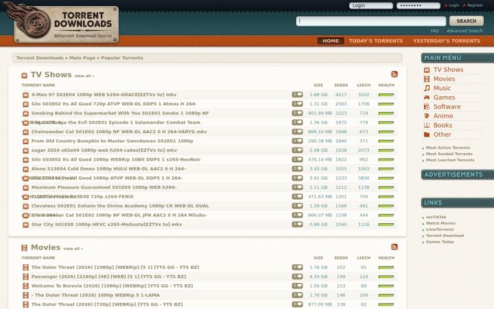Screen dimensions: 494x309
Task: Open Music category in main menu
Action: coord(442,88)
